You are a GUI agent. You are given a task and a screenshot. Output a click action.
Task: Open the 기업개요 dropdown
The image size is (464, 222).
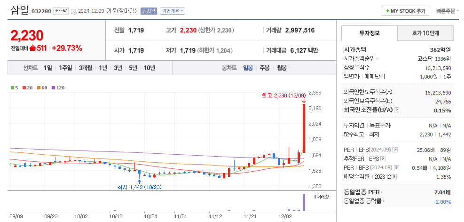pos(173,11)
